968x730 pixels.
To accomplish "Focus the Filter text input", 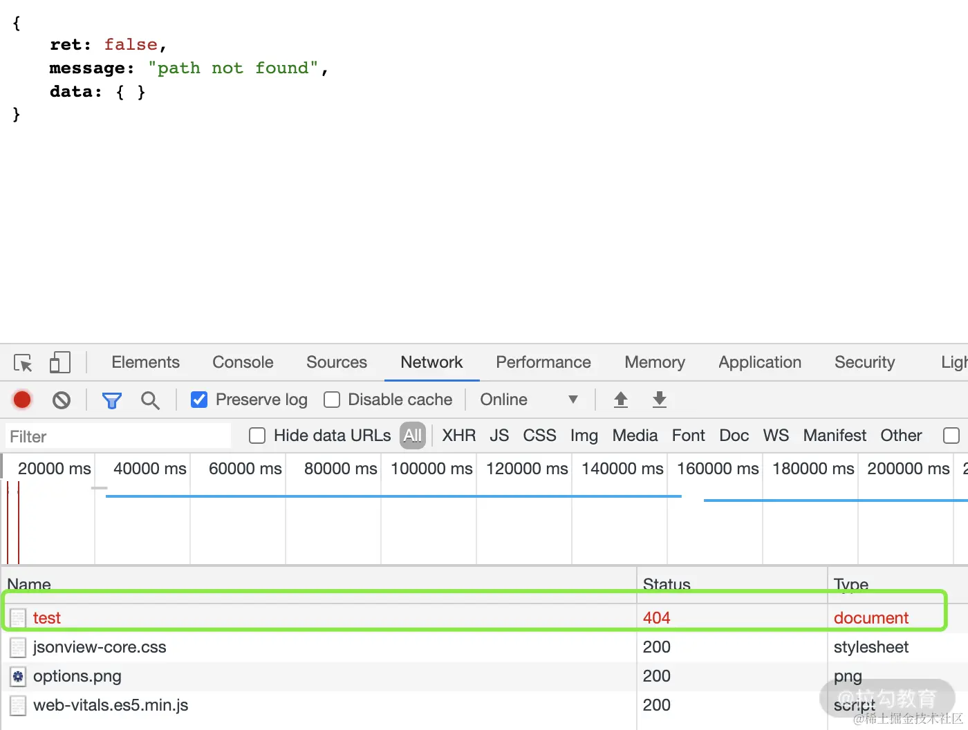I will click(x=118, y=436).
